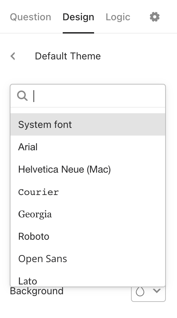Select Roboto from font list
The height and width of the screenshot is (318, 177).
(x=88, y=236)
